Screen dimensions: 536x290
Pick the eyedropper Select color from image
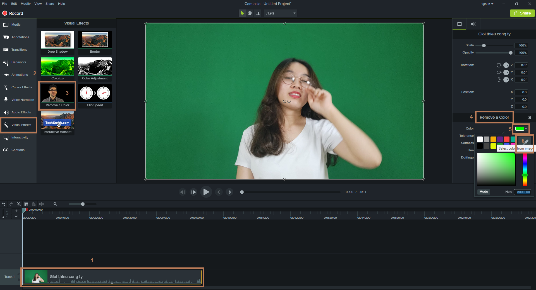tap(525, 141)
